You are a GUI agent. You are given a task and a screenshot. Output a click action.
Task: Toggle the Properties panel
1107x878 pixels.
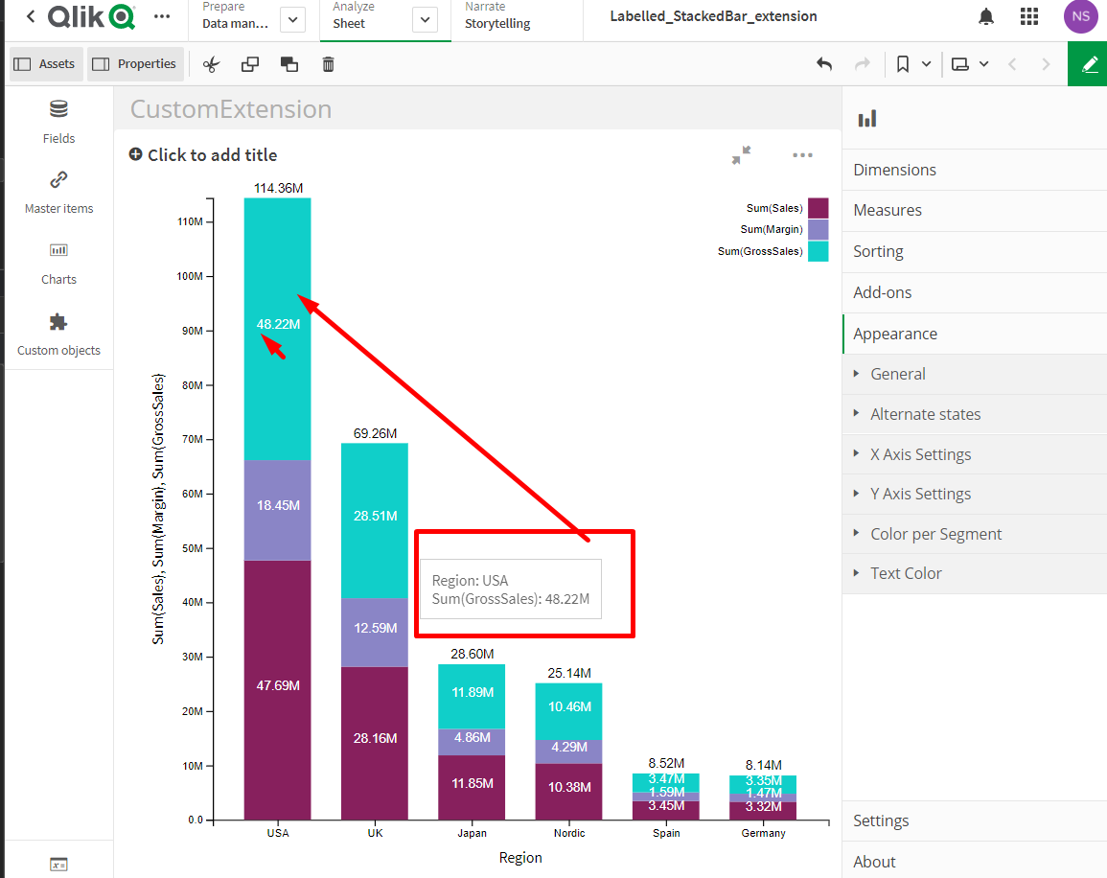tap(134, 64)
